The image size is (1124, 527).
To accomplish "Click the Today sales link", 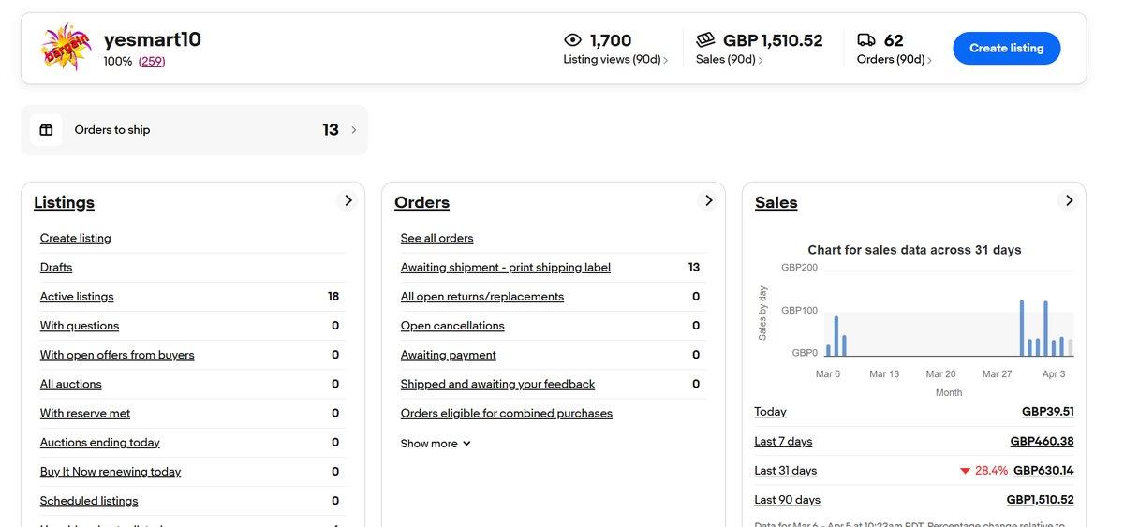I will pyautogui.click(x=771, y=412).
